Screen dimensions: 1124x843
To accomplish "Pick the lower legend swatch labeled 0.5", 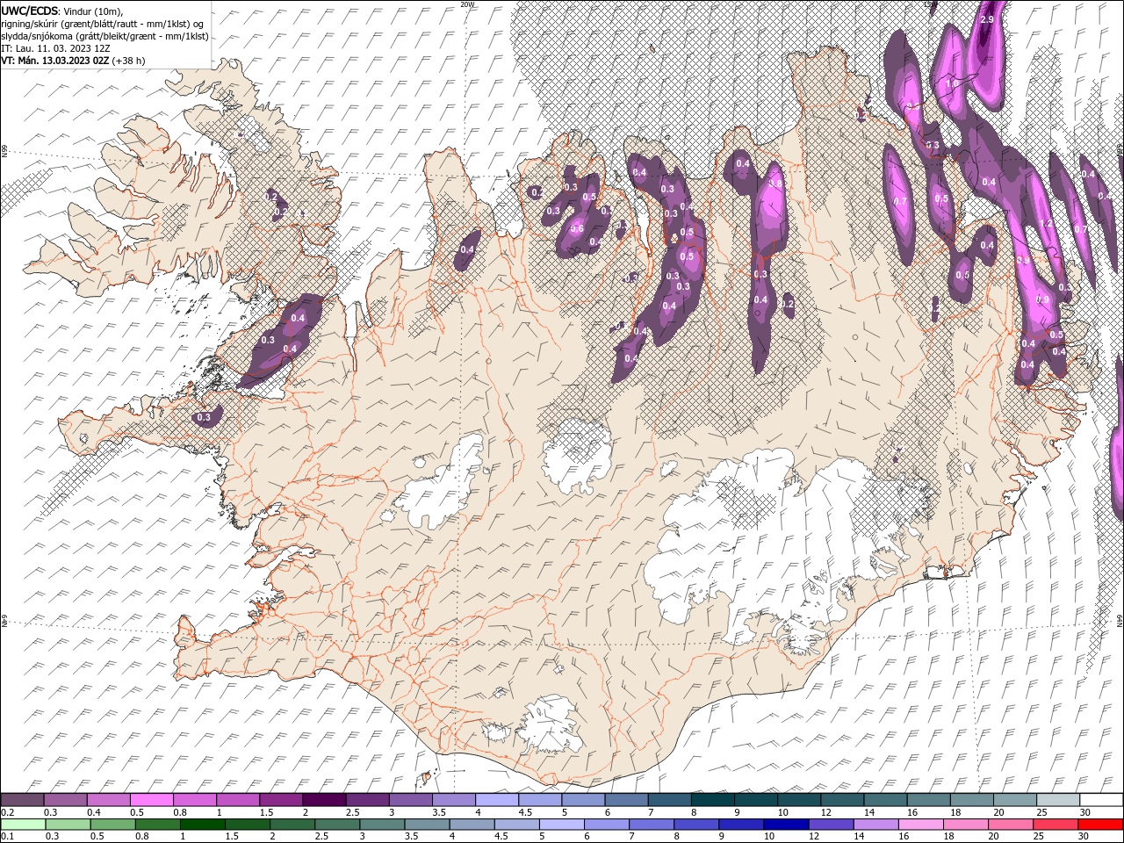I will pyautogui.click(x=112, y=824).
